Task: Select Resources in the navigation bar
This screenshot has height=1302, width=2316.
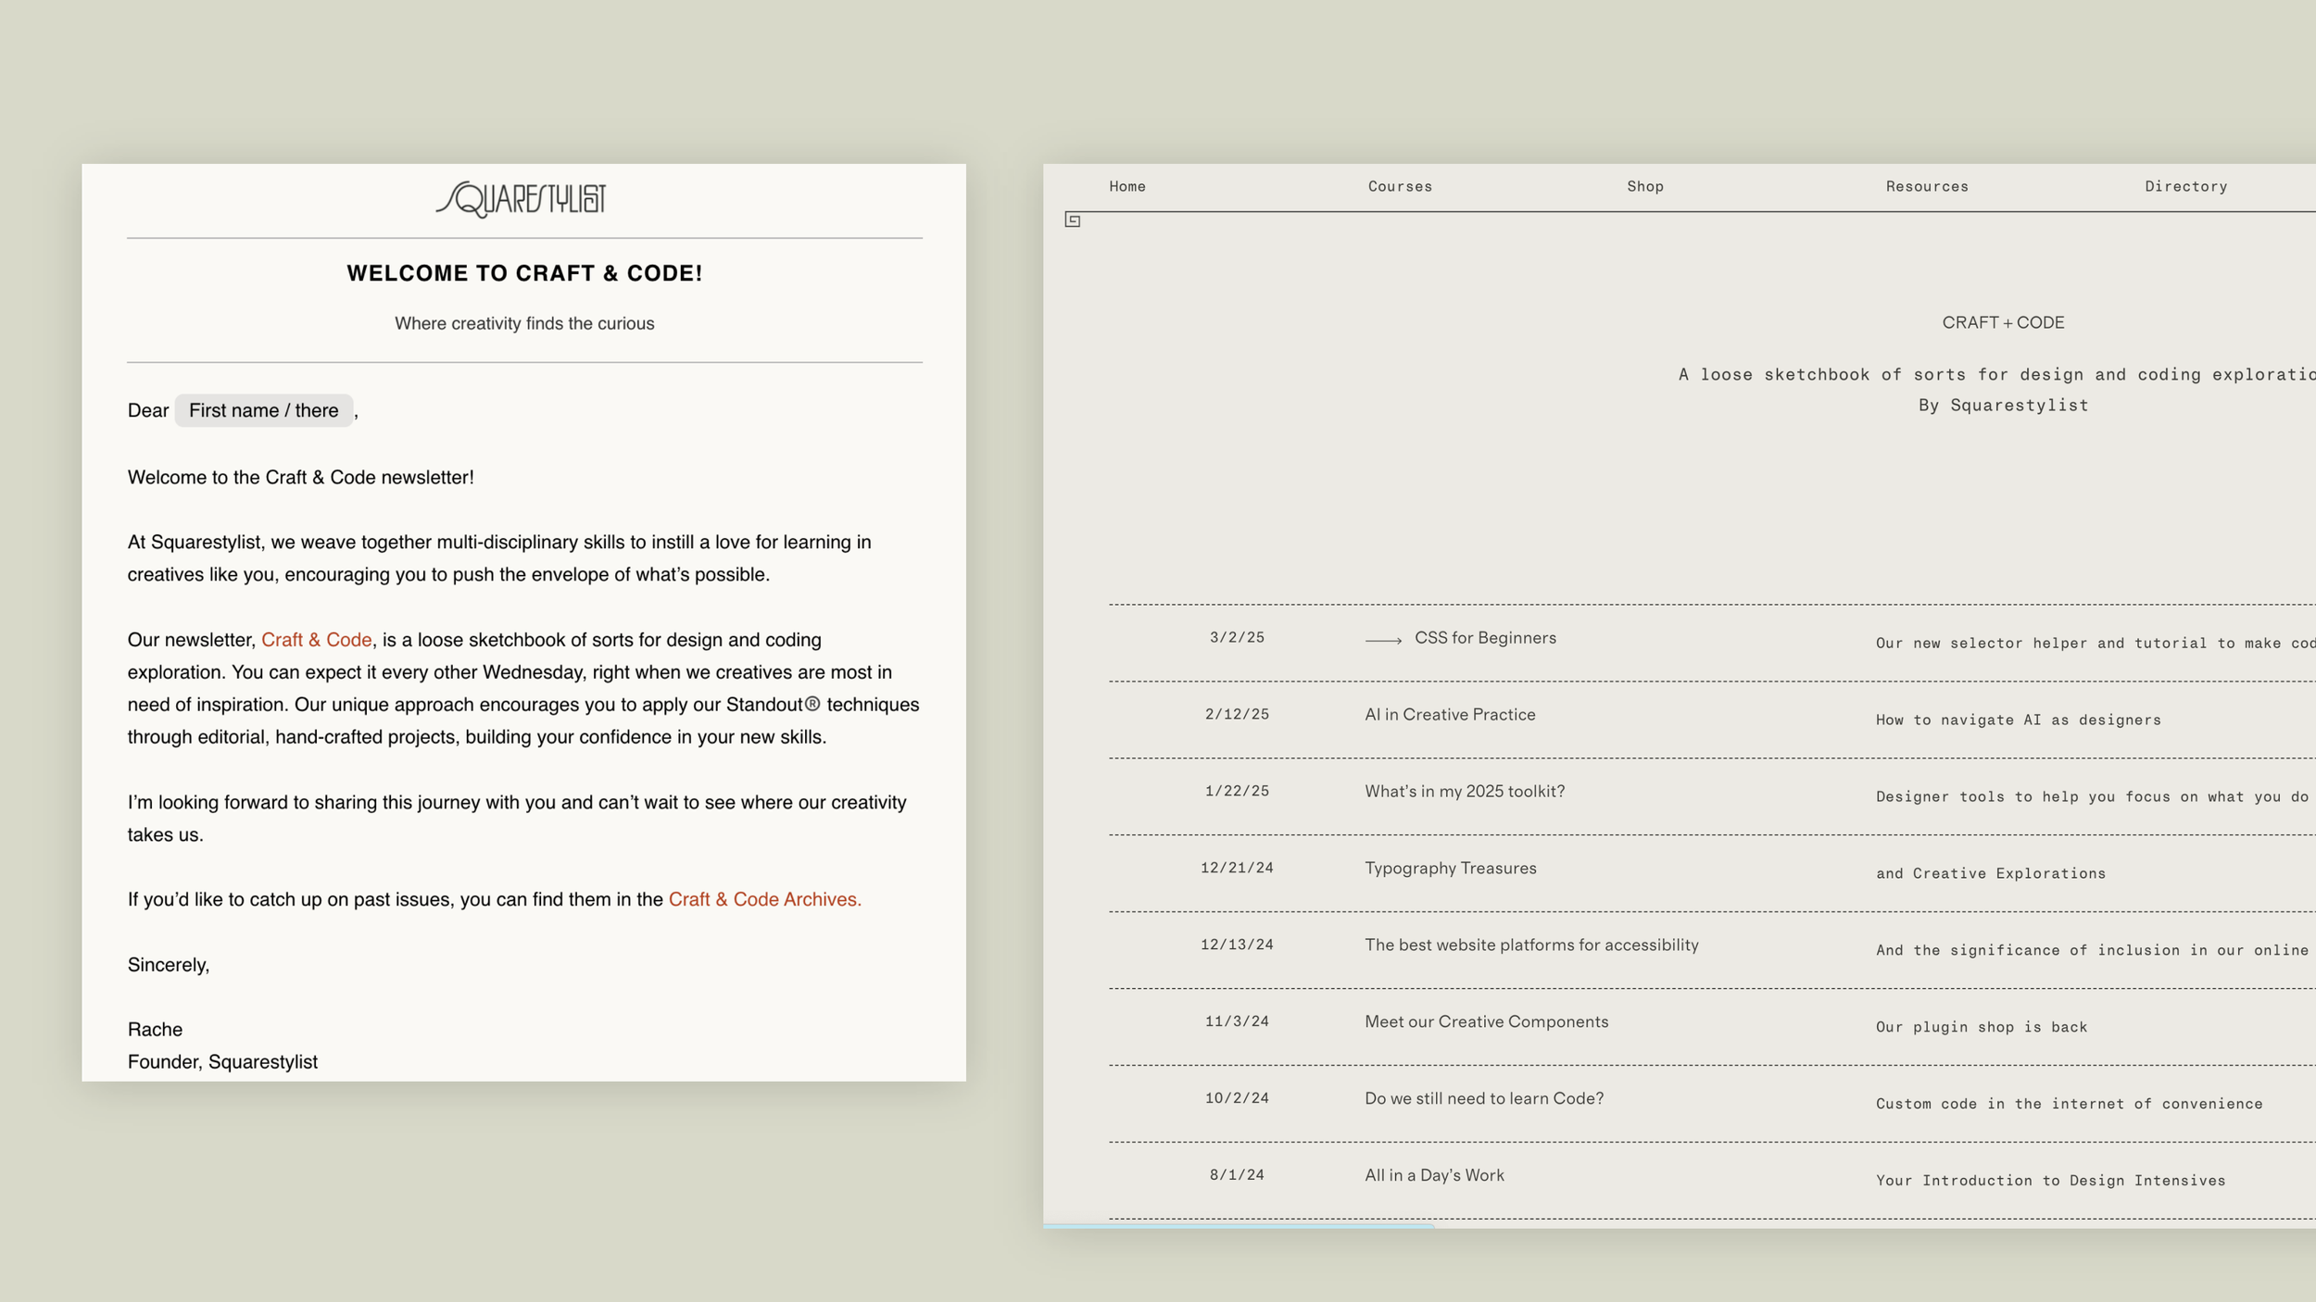Action: point(1926,186)
